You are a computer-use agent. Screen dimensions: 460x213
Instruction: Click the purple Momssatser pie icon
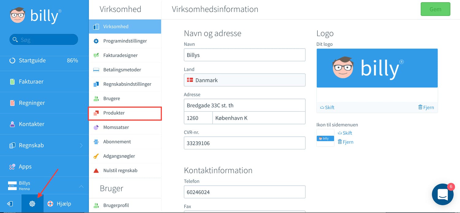(96, 127)
